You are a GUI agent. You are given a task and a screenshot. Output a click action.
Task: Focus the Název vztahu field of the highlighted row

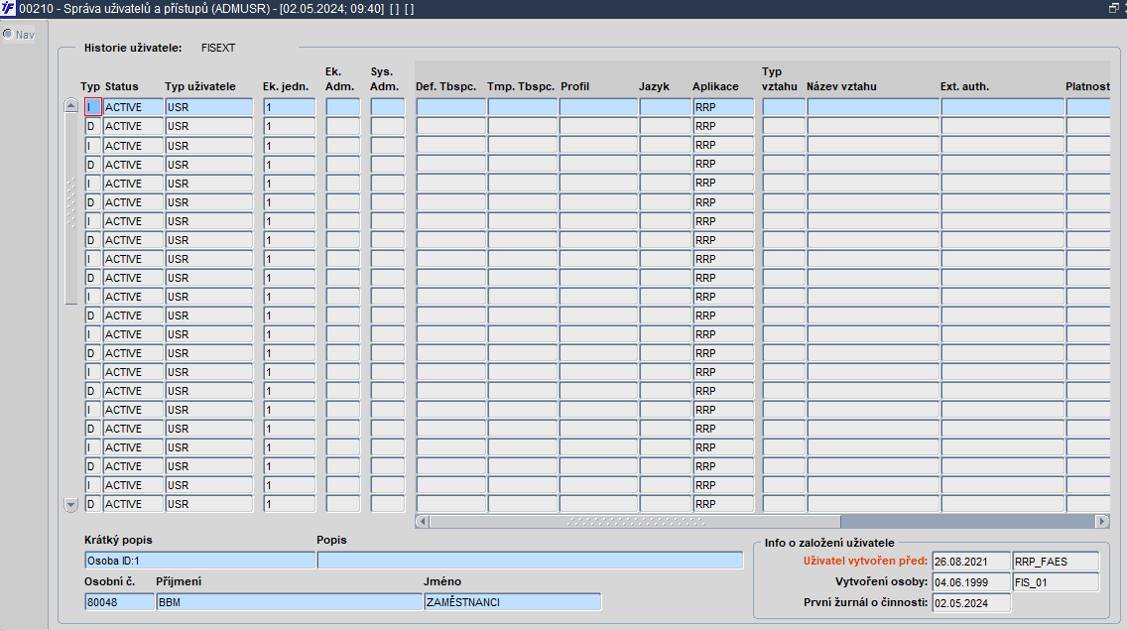[873, 107]
